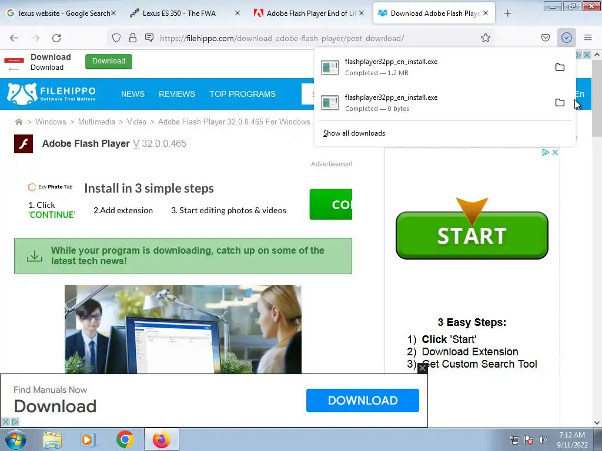The image size is (602, 451).
Task: Close the Lexus ES 350 tab
Action: (238, 13)
